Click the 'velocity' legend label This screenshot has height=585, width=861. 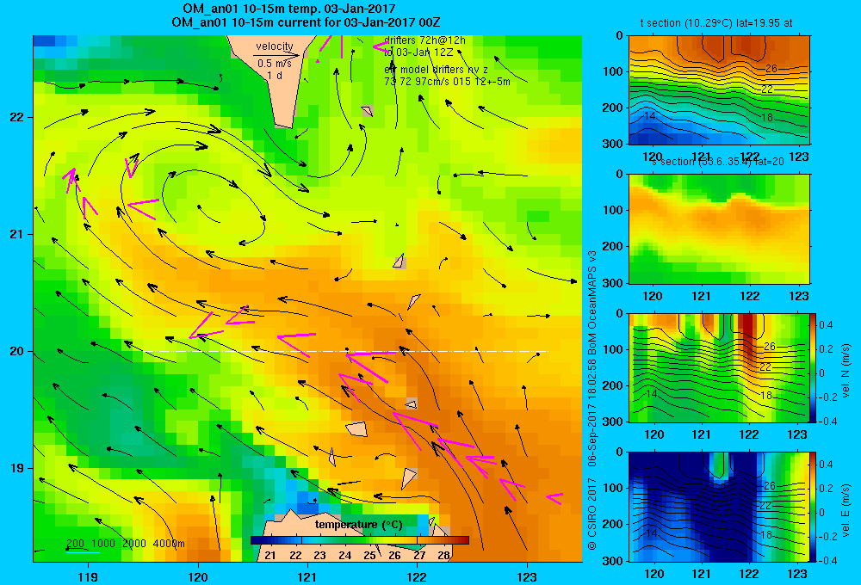tap(275, 46)
